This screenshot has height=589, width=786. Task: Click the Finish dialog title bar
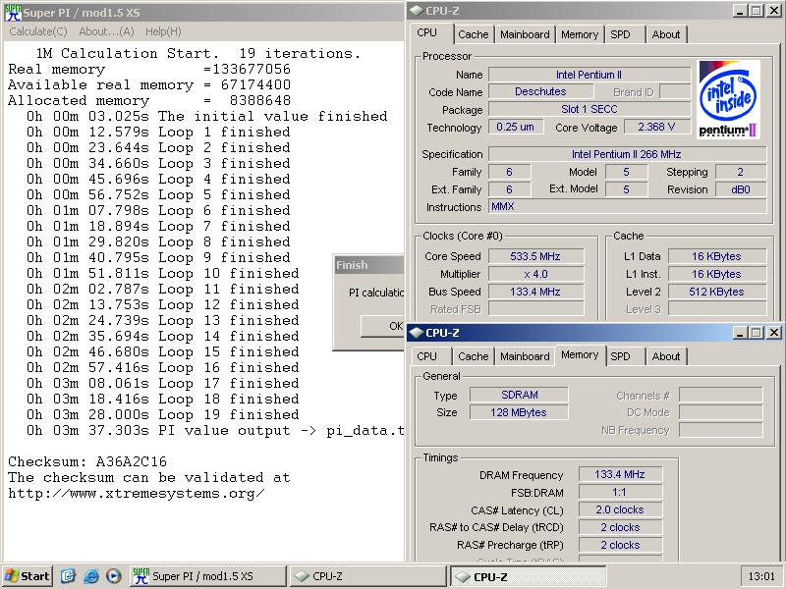tap(369, 265)
